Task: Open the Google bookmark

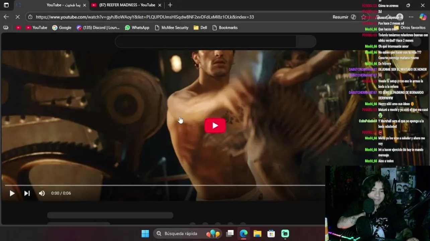Action: click(62, 27)
